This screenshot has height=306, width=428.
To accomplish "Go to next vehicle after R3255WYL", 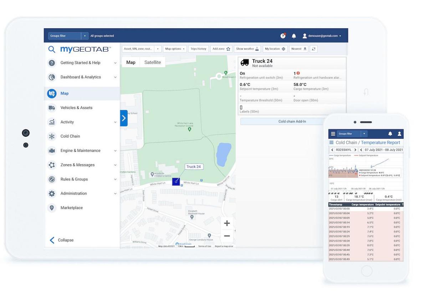I will click(355, 150).
